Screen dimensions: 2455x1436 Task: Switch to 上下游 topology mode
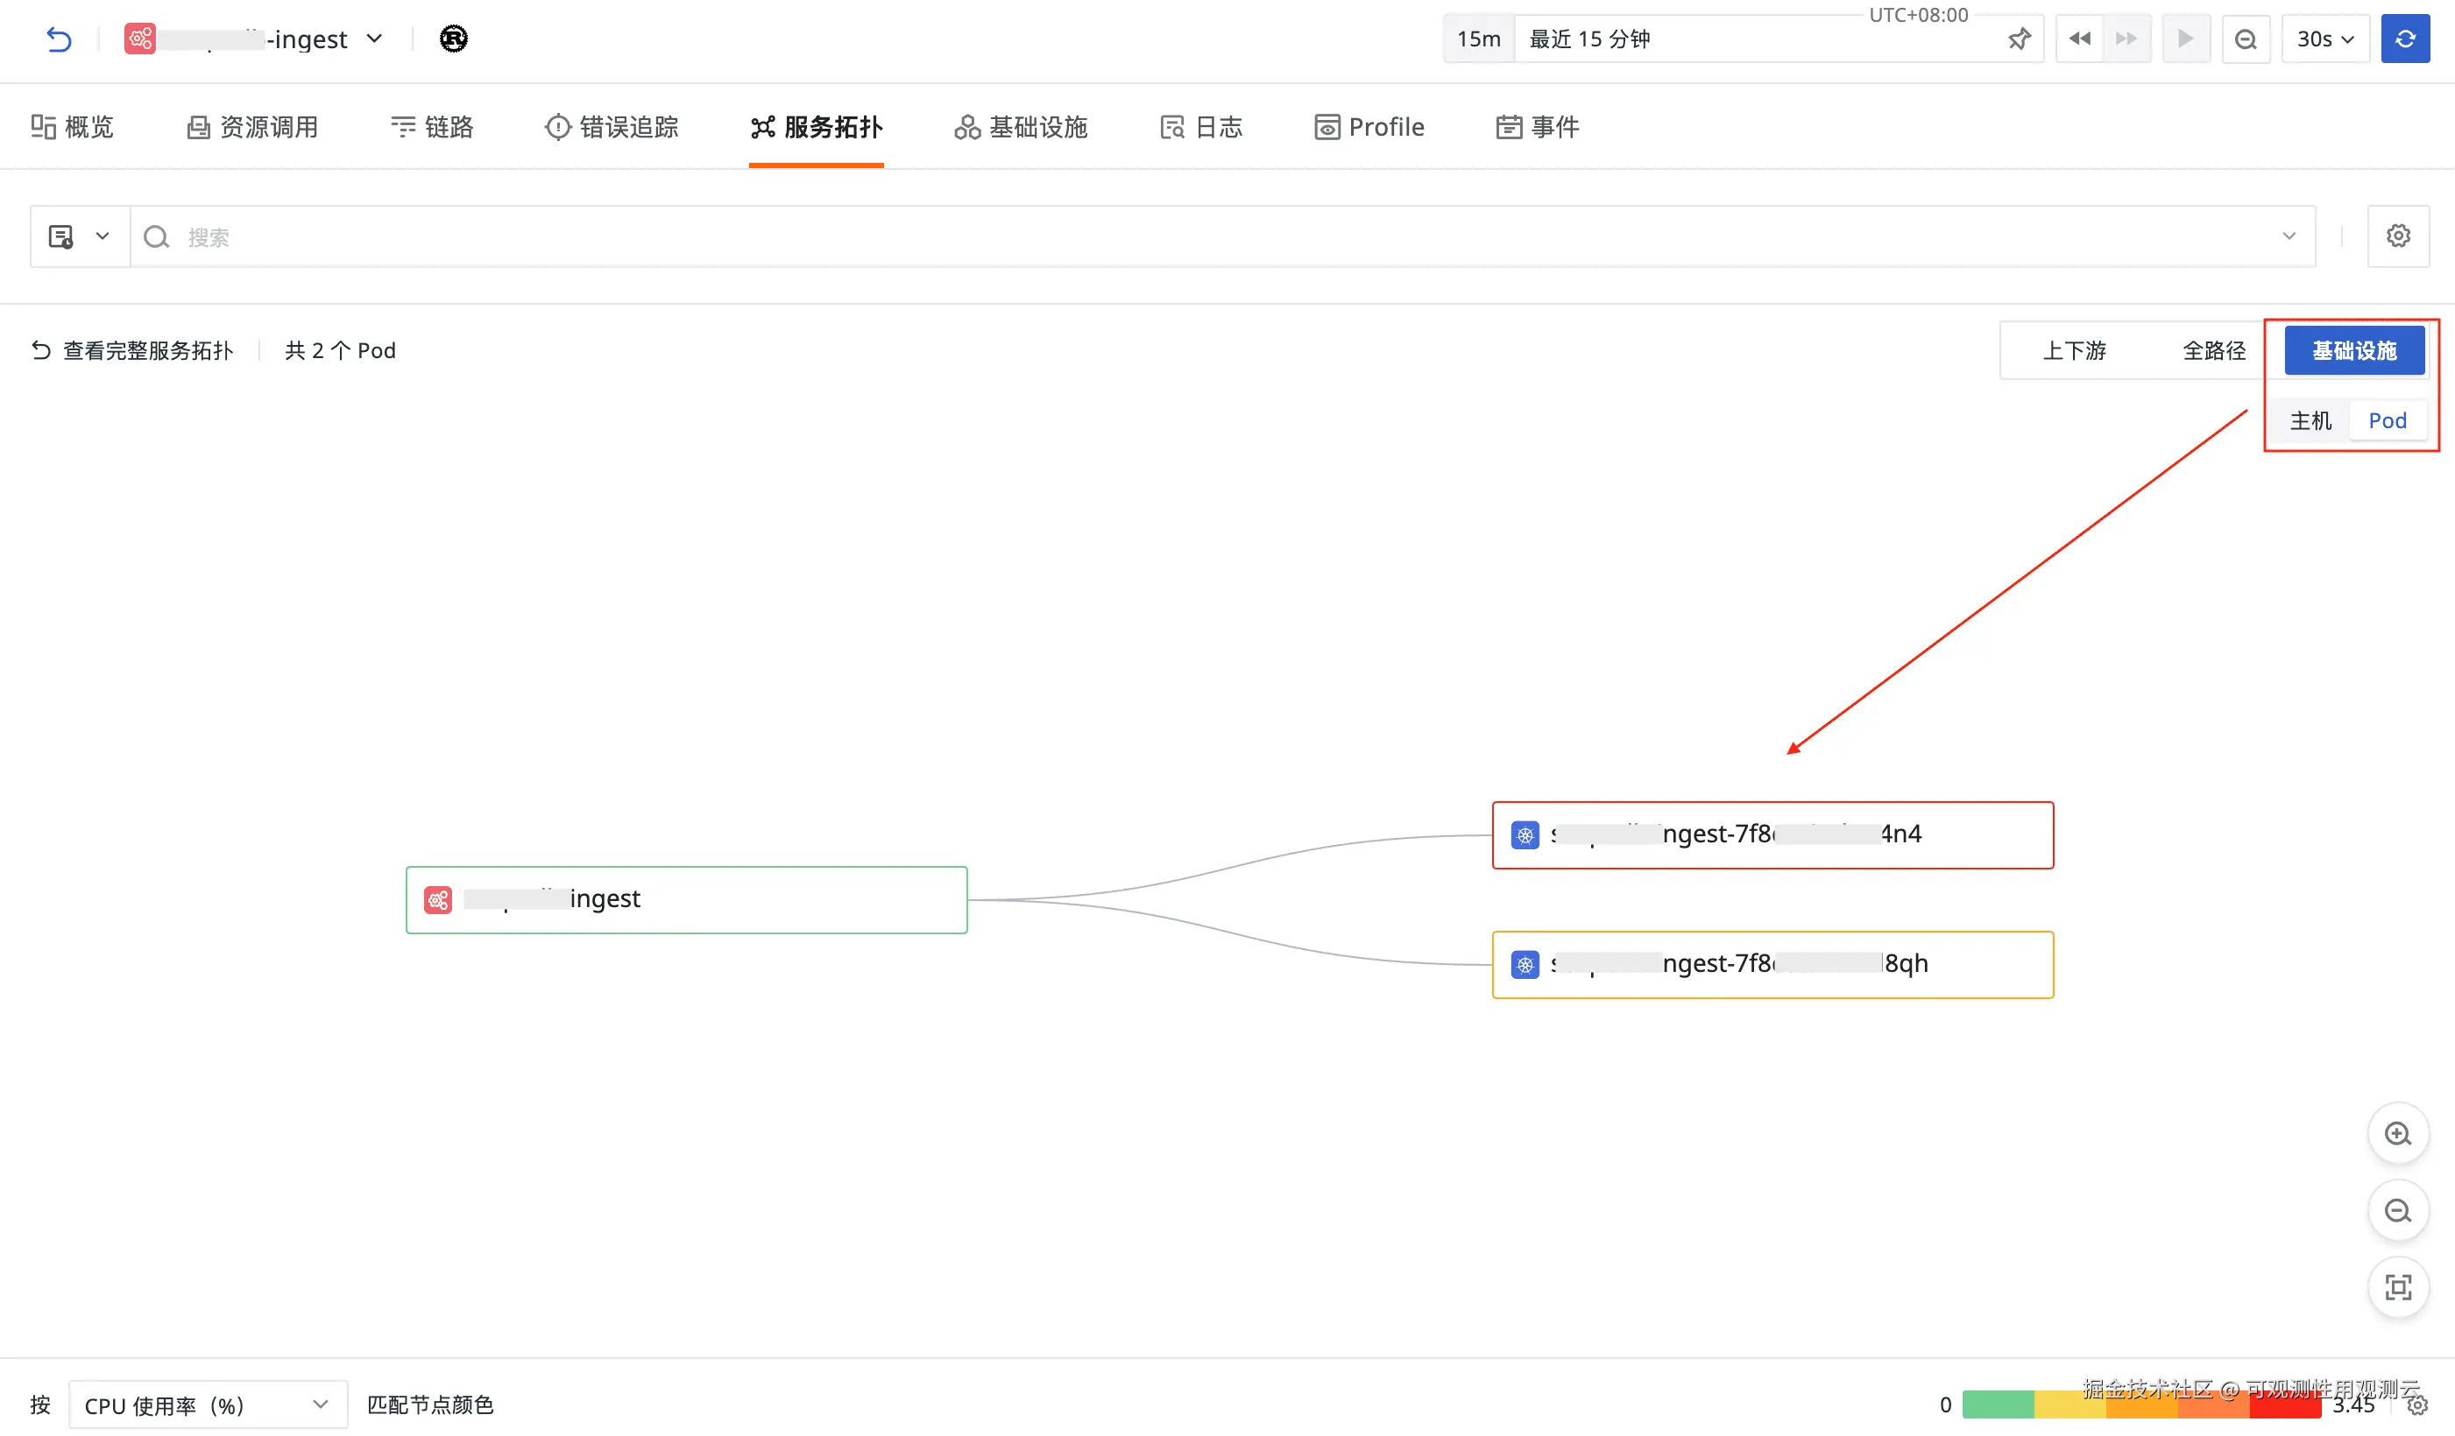2074,350
